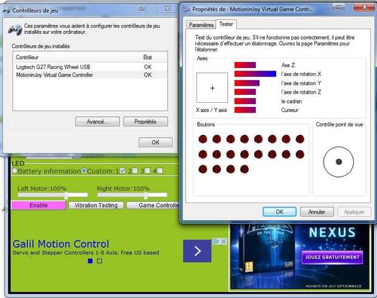Select MotioninJoy Virtual Game Controller row
This screenshot has width=377, height=298.
(x=89, y=75)
